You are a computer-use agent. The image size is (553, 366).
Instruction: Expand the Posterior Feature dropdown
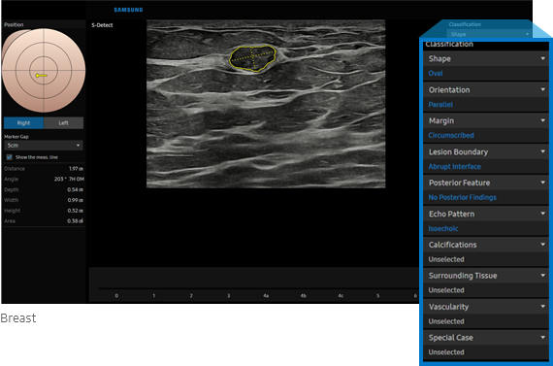click(x=486, y=183)
